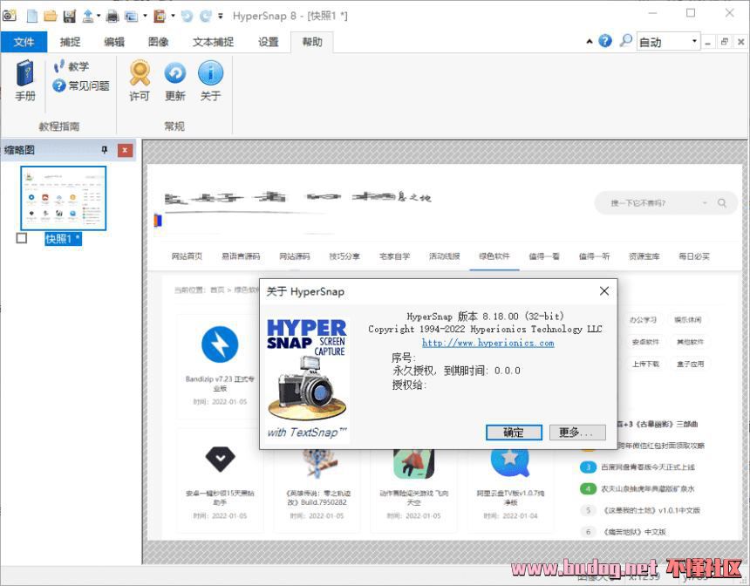Pin the 缩略图 thumbnail panel
Image resolution: width=750 pixels, height=586 pixels.
point(105,150)
